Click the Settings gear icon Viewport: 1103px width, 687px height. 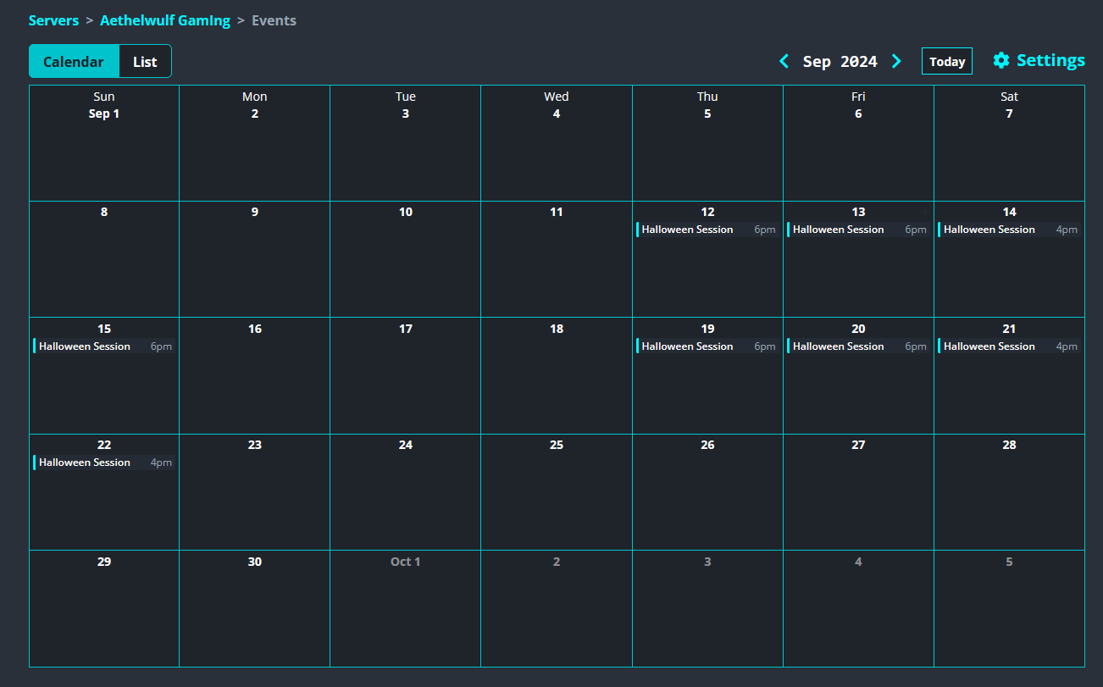[1001, 60]
